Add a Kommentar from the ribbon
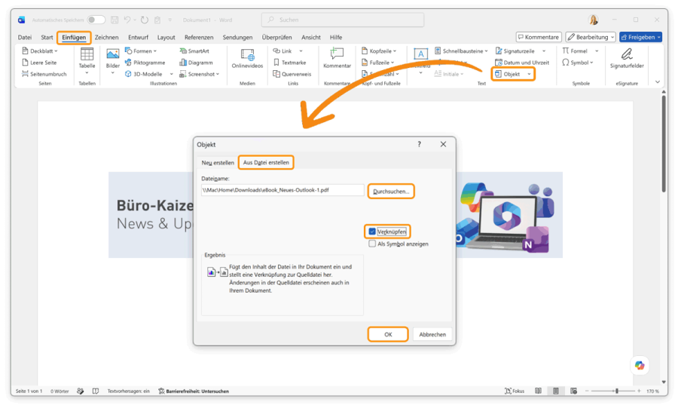This screenshot has height=408, width=678. pos(337,58)
